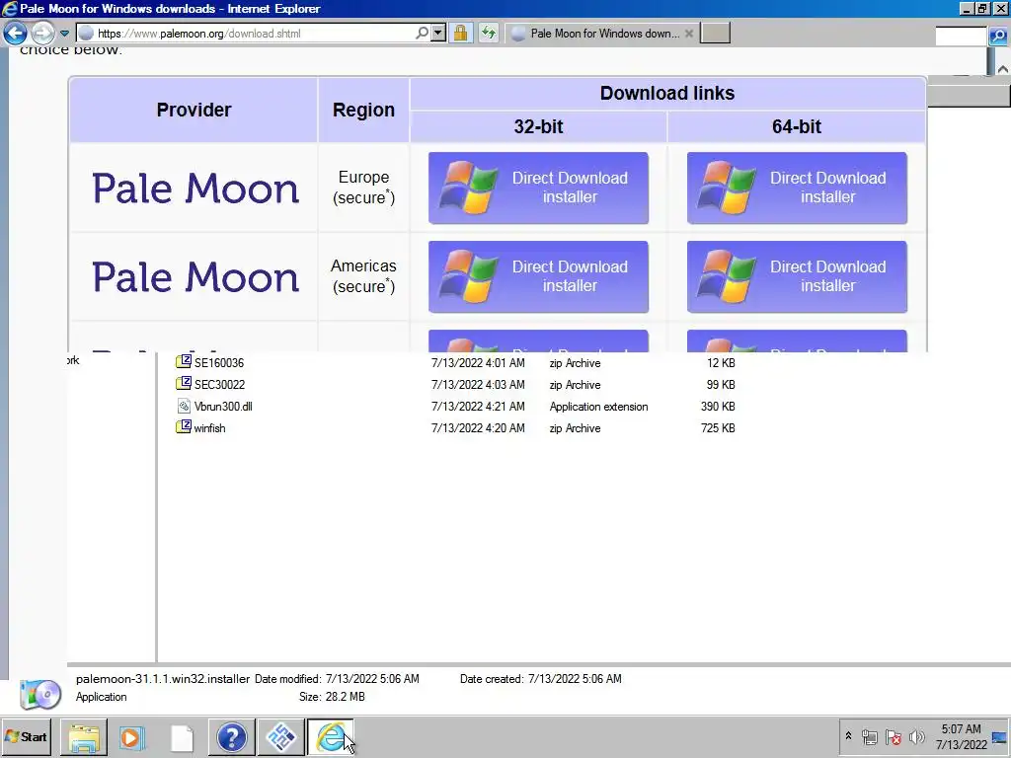This screenshot has width=1011, height=758.
Task: Click 'Application extension' type cell
Action: [599, 407]
